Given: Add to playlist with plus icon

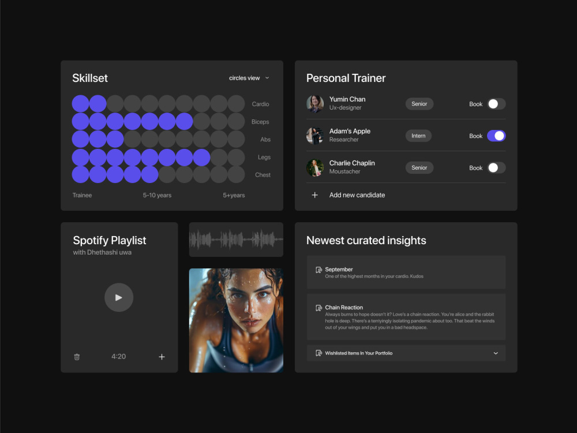Looking at the screenshot, I should tap(162, 357).
